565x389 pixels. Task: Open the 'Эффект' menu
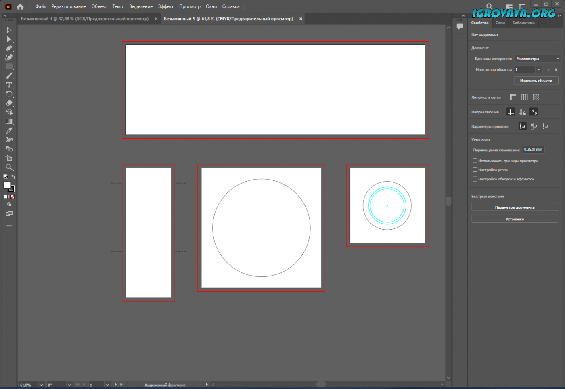point(165,6)
